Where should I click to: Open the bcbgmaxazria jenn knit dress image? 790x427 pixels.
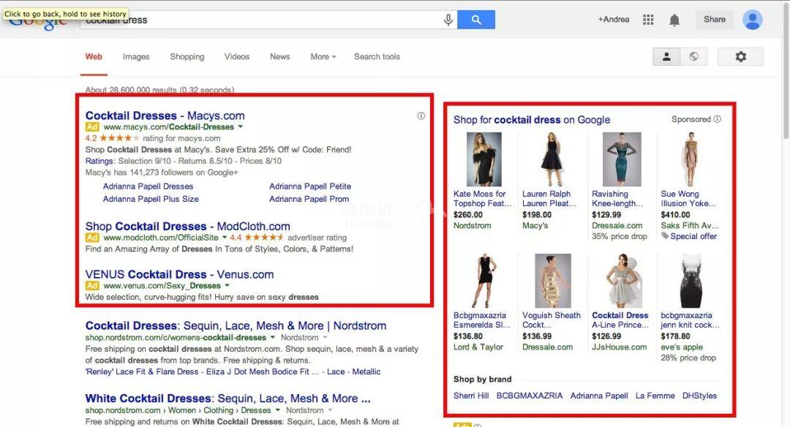(x=691, y=281)
